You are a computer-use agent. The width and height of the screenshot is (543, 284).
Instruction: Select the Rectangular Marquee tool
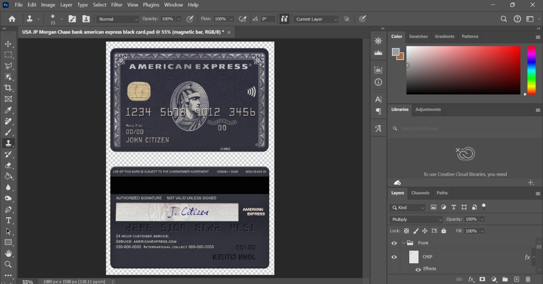coord(8,55)
